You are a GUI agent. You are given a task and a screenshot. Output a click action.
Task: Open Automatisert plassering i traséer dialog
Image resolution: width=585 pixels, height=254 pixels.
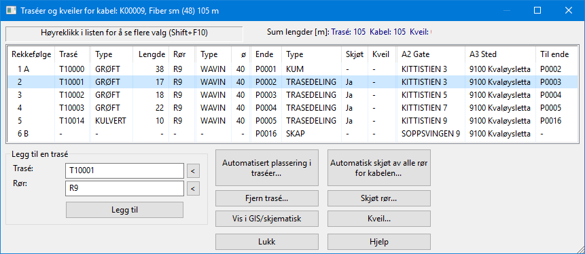click(x=267, y=168)
